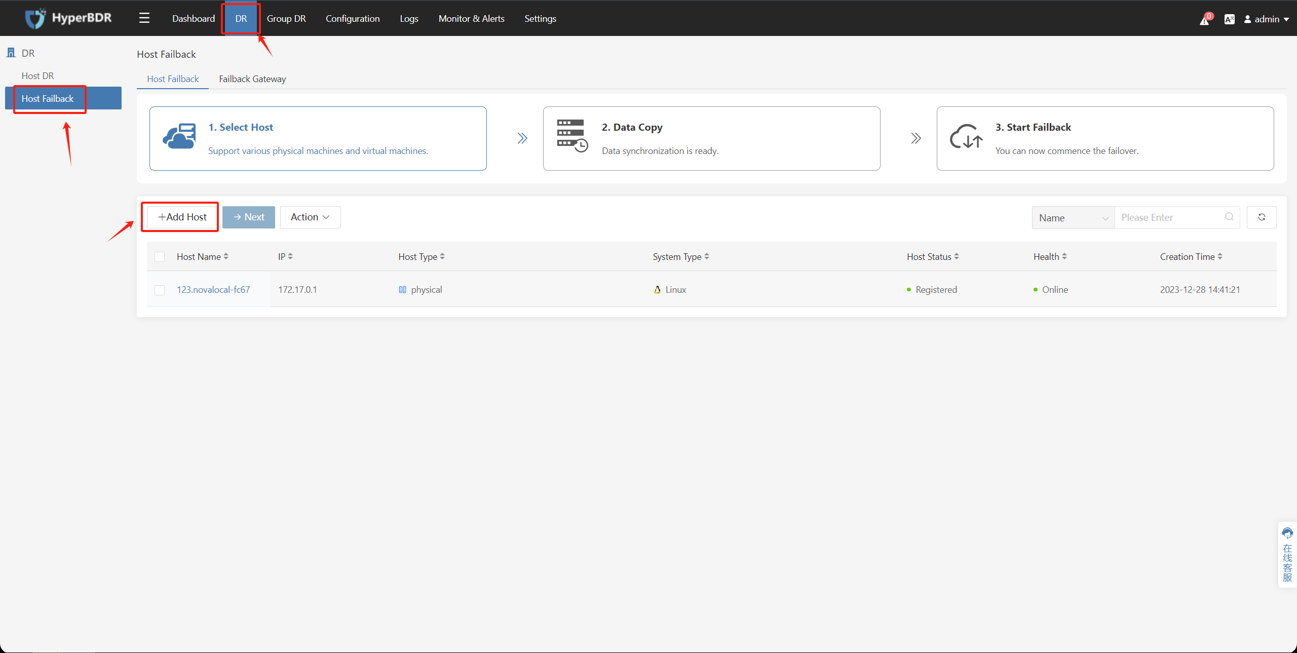1297x653 pixels.
Task: Open the Monitor & Alerts menu
Action: coord(471,18)
